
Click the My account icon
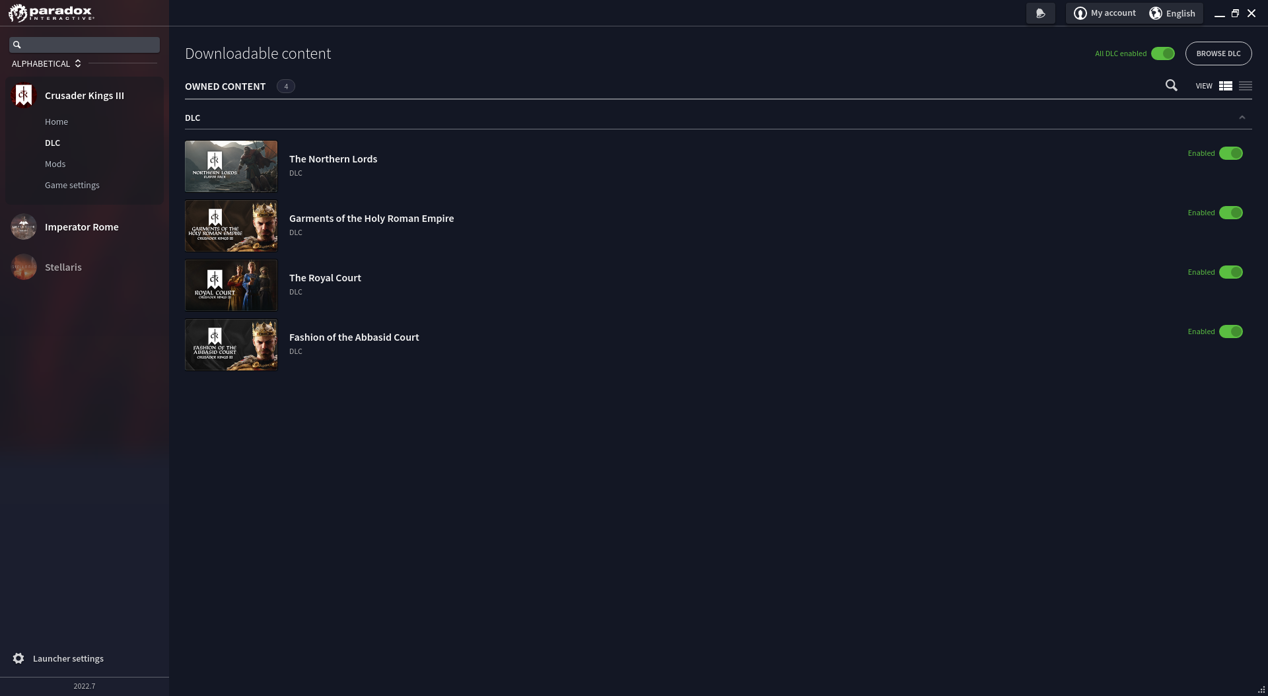1080,13
